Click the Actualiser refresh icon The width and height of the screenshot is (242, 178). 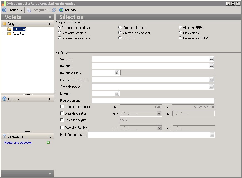[x=61, y=10]
